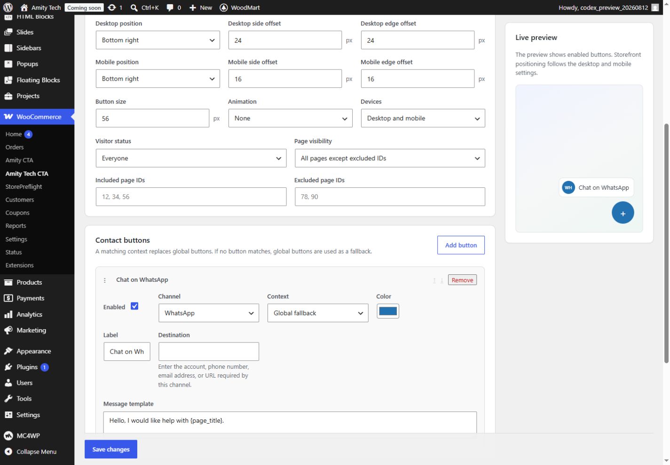Open the comments bubble icon
670x465 pixels.
point(170,8)
